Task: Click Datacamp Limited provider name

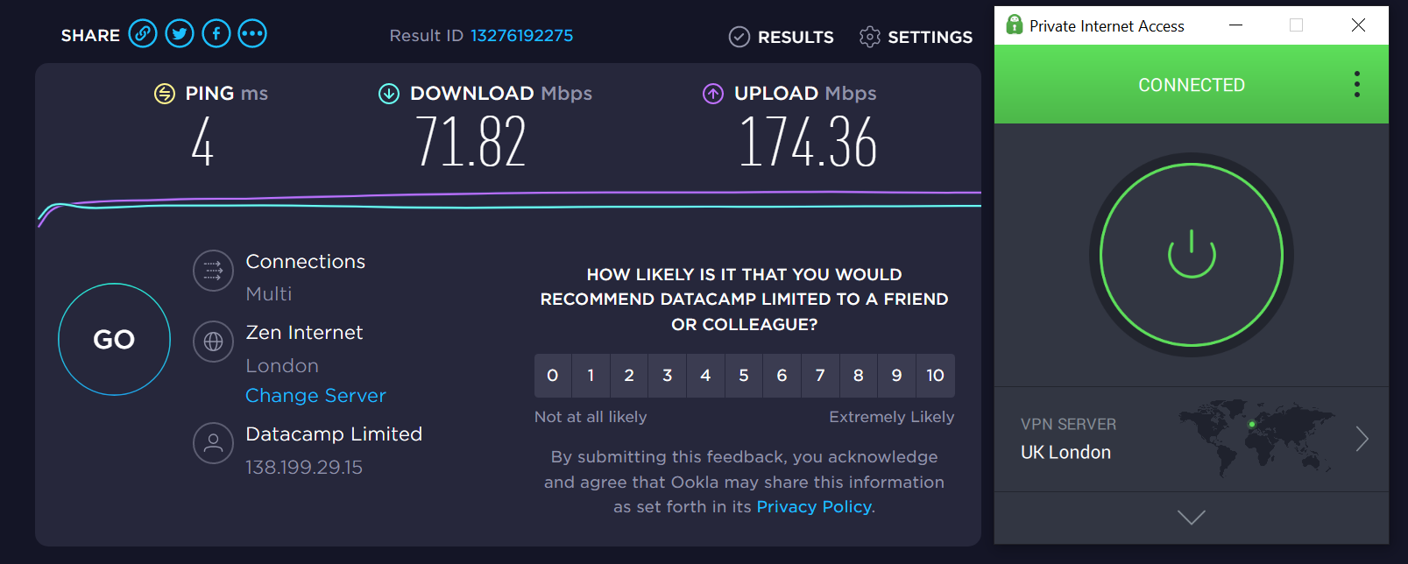Action: coord(334,434)
